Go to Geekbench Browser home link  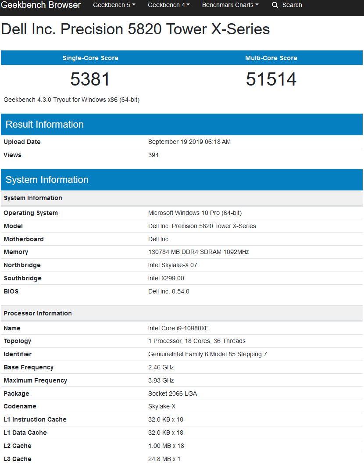[41, 5]
